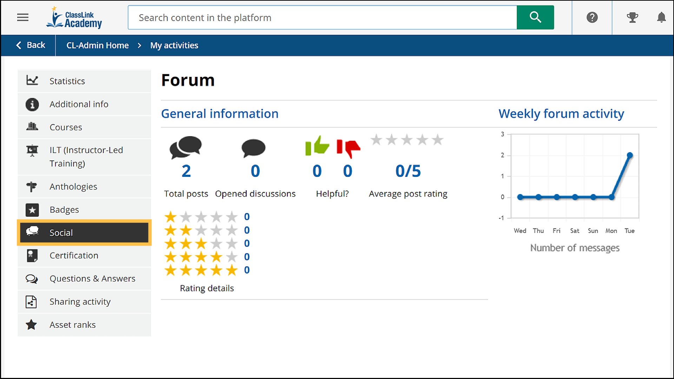
Task: Click the ClassLink Academy logo
Action: pyautogui.click(x=74, y=18)
